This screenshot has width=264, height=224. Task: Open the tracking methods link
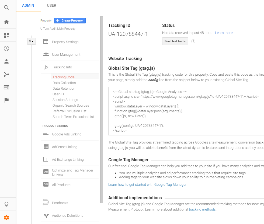(202, 209)
